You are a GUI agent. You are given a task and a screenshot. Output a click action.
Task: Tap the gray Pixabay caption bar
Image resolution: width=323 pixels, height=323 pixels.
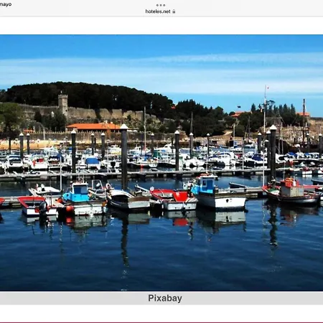[161, 299]
